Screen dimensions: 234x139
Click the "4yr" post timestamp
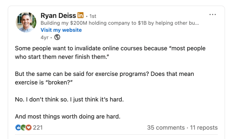pyautogui.click(x=45, y=37)
